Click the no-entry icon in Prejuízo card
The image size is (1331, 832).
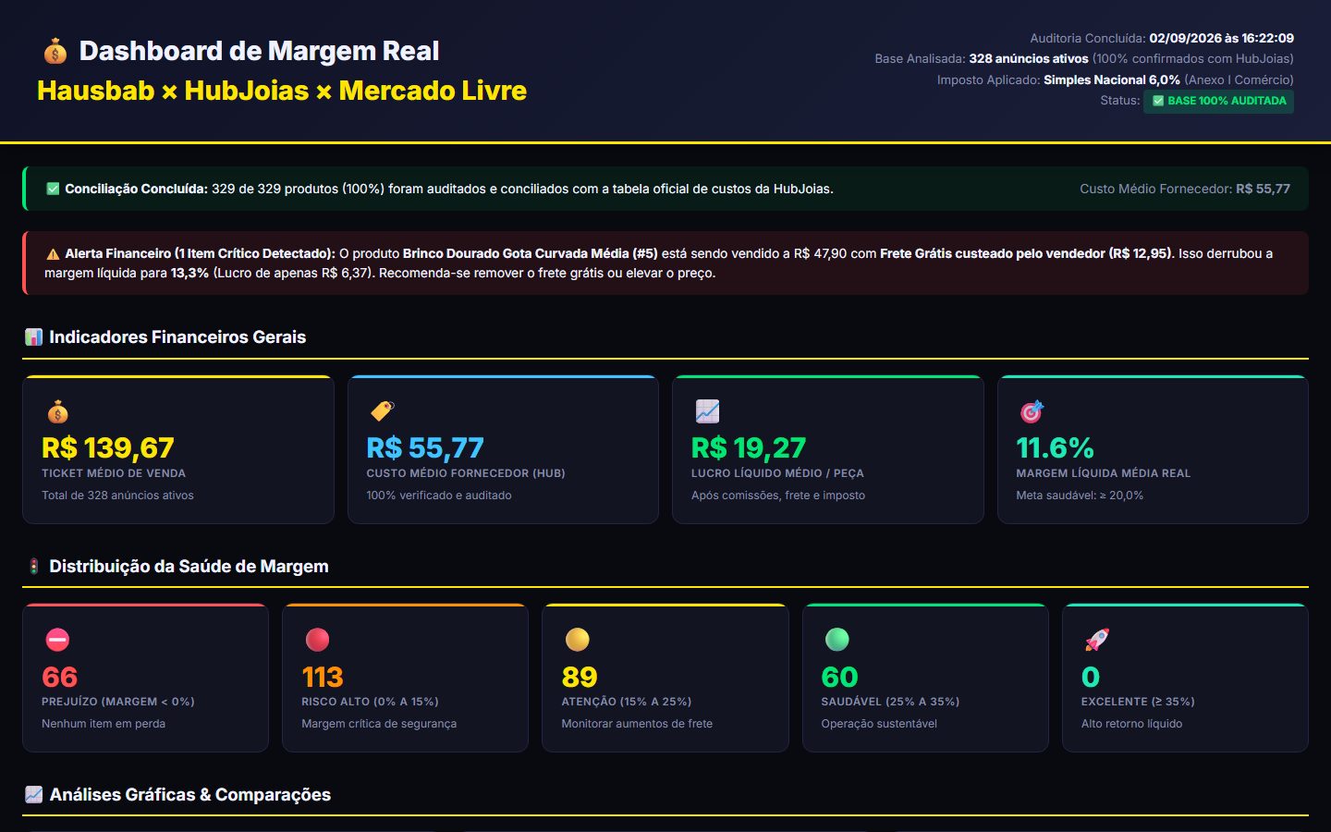(57, 640)
